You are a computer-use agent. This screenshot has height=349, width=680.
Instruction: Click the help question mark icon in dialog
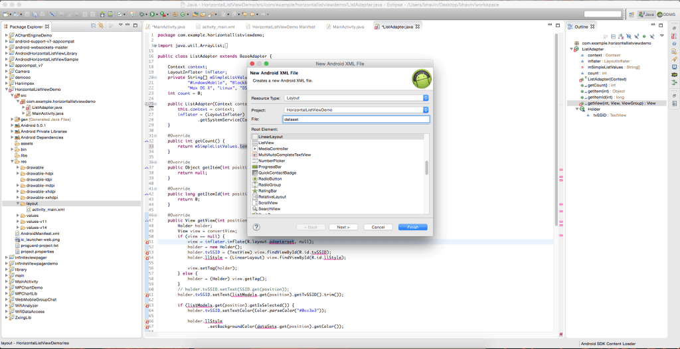(255, 227)
